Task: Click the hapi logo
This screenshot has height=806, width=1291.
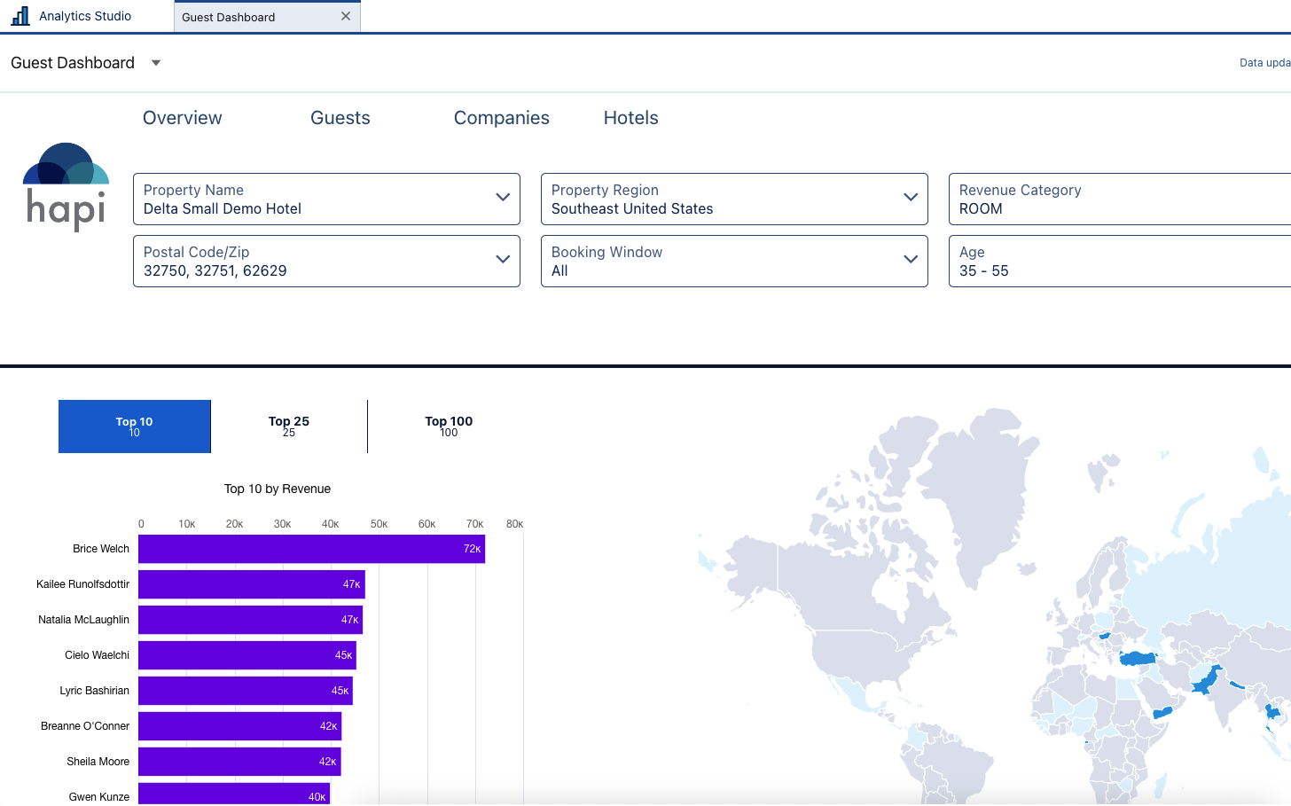Action: 66,187
